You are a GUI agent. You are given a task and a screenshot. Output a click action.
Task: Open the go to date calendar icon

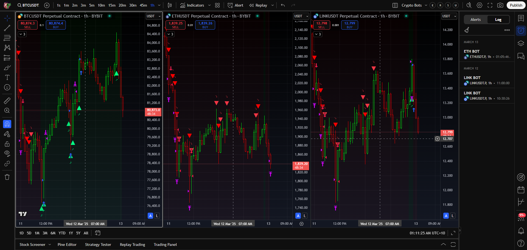pyautogui.click(x=98, y=233)
